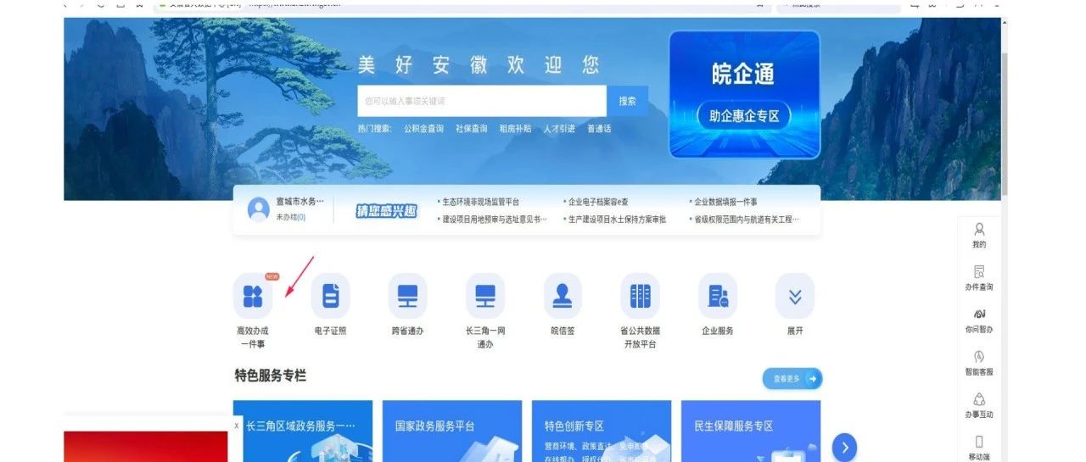The image size is (1086, 462).
Task: Open the 未办结(0) pending items
Action: point(291,217)
